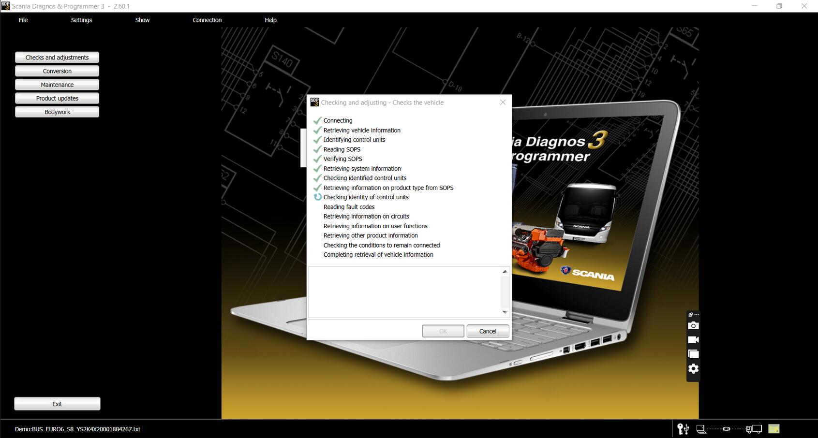The width and height of the screenshot is (818, 438).
Task: Open the copy windows icon on floating toolbar
Action: [693, 354]
